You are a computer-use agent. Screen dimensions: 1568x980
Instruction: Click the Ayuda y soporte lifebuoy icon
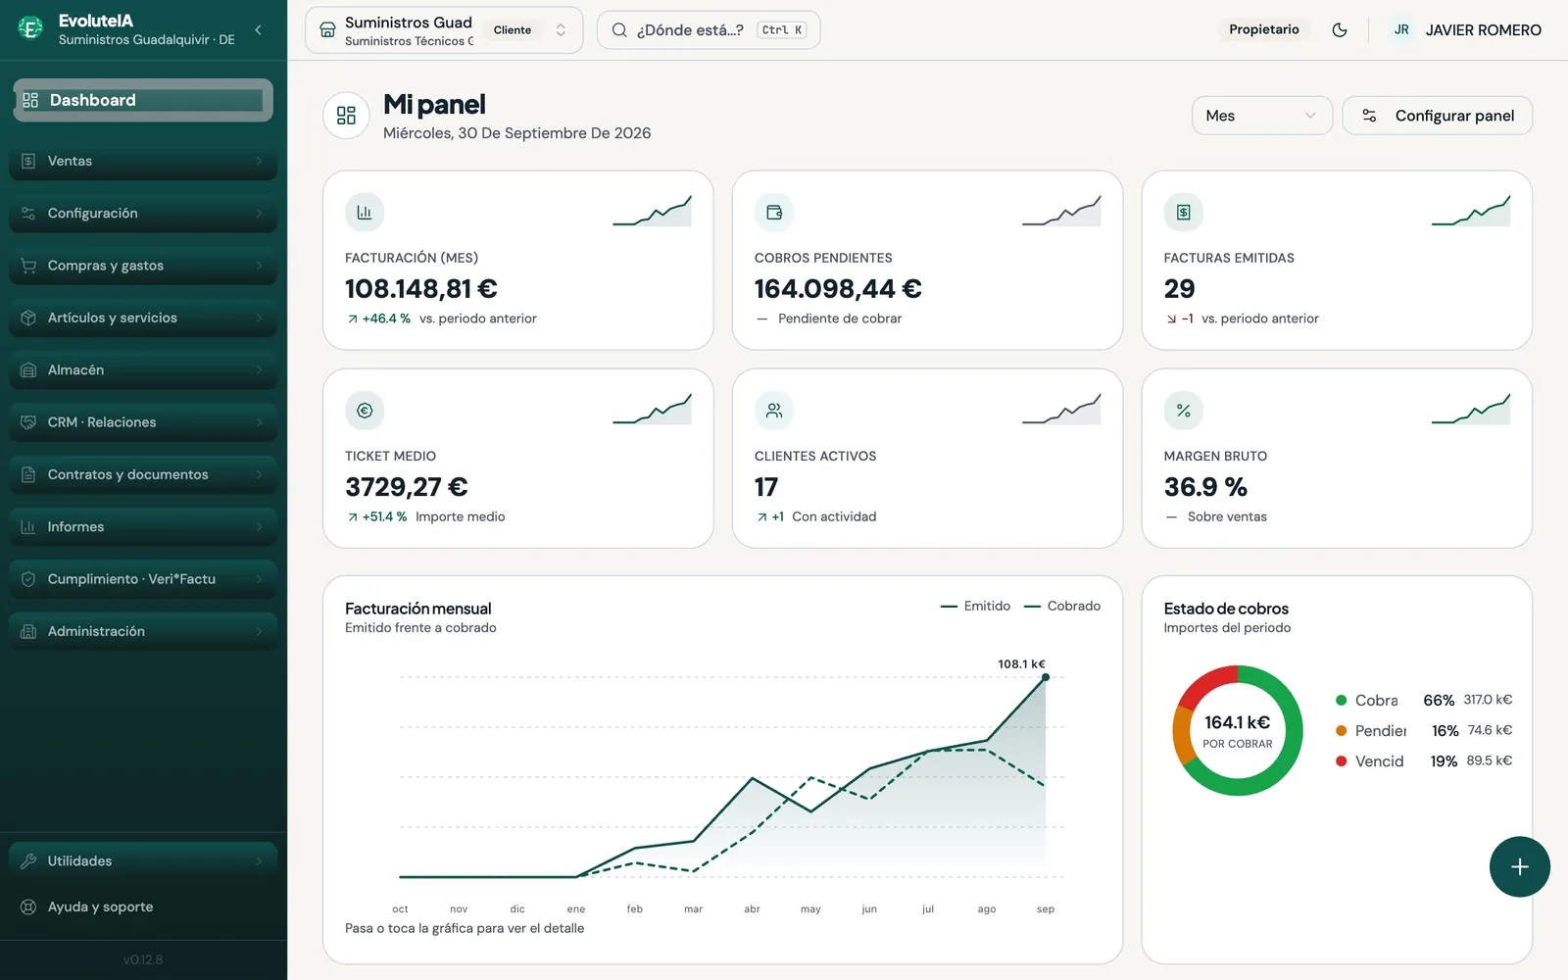28,907
